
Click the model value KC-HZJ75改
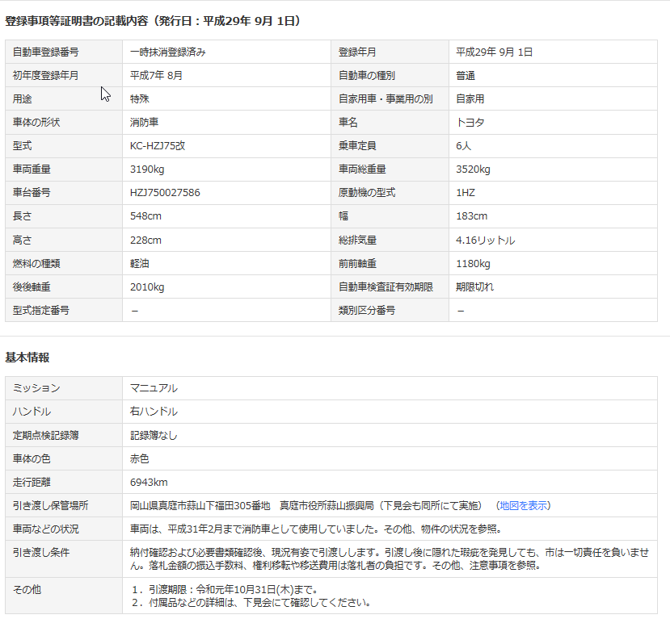tap(158, 146)
